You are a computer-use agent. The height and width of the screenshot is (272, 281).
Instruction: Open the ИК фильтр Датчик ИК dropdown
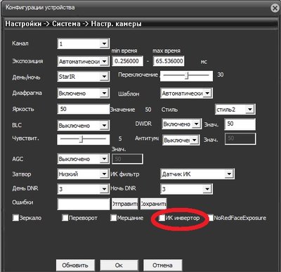tap(197, 174)
